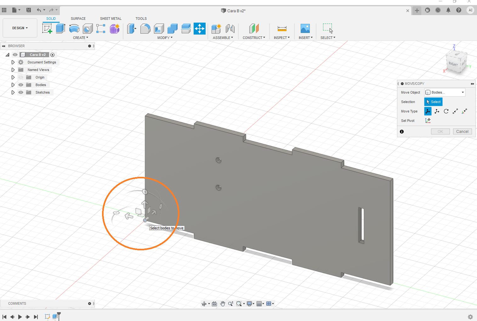Open the CONSTRUCT dropdown menu

tap(254, 38)
